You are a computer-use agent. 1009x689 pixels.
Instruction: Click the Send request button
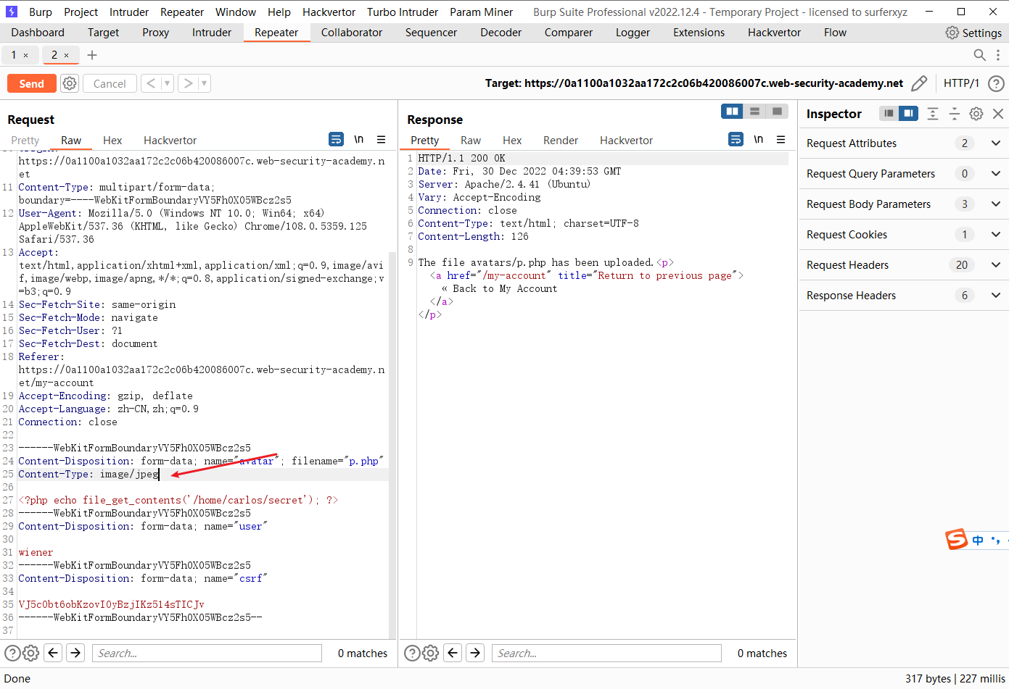[x=31, y=83]
